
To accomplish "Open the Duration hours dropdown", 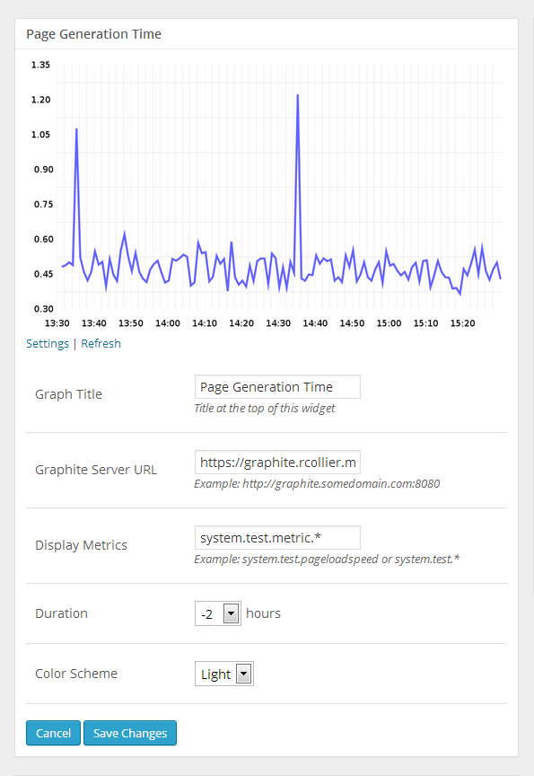I will pyautogui.click(x=218, y=613).
